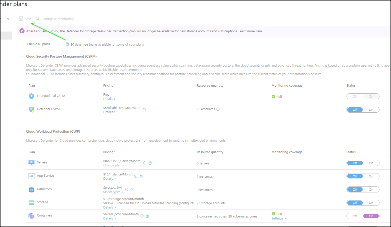Click the green Full coverage check for Foundational CSPM
Screen dimensions: 391x227
click(273, 96)
